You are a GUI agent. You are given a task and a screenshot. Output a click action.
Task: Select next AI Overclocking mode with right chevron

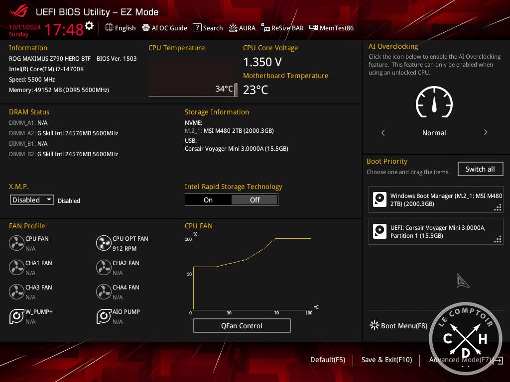(485, 133)
